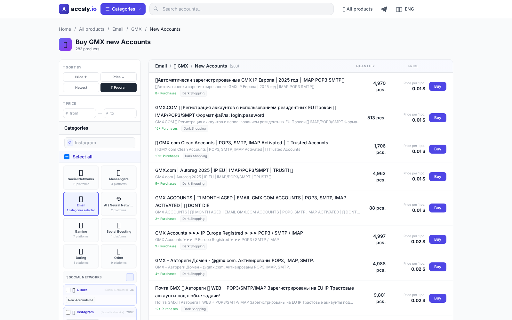Toggle the Social Networks select-all box
The height and width of the screenshot is (320, 512).
130,277
